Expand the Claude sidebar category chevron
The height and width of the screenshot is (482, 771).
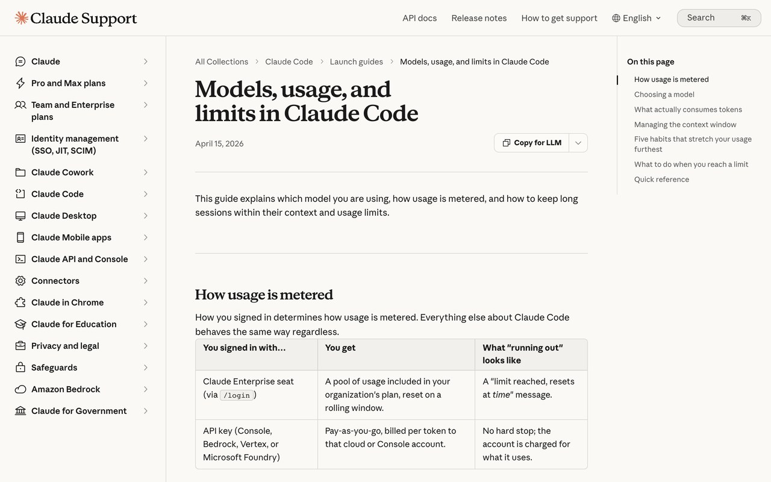[x=146, y=61]
